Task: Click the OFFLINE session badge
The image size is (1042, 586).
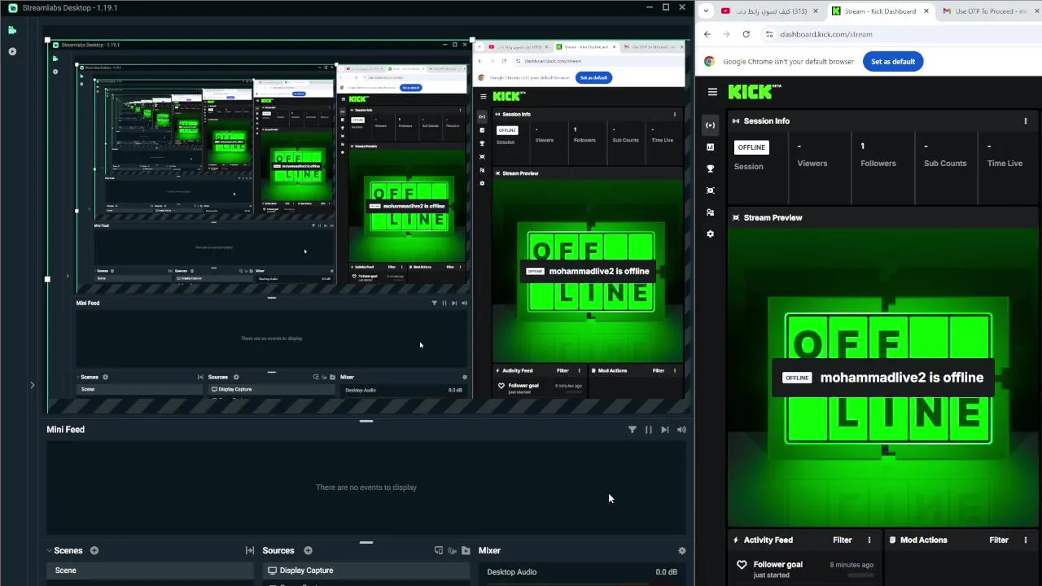Action: 751,147
